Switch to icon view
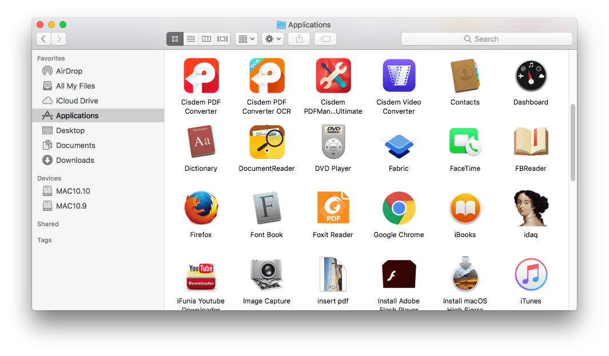 [x=175, y=39]
